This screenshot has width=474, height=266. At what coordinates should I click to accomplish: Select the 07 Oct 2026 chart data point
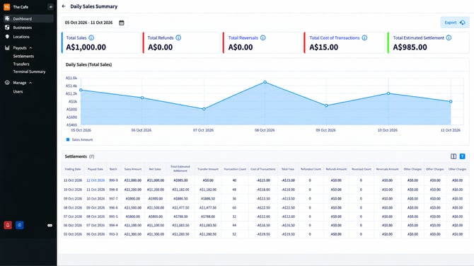coord(204,109)
